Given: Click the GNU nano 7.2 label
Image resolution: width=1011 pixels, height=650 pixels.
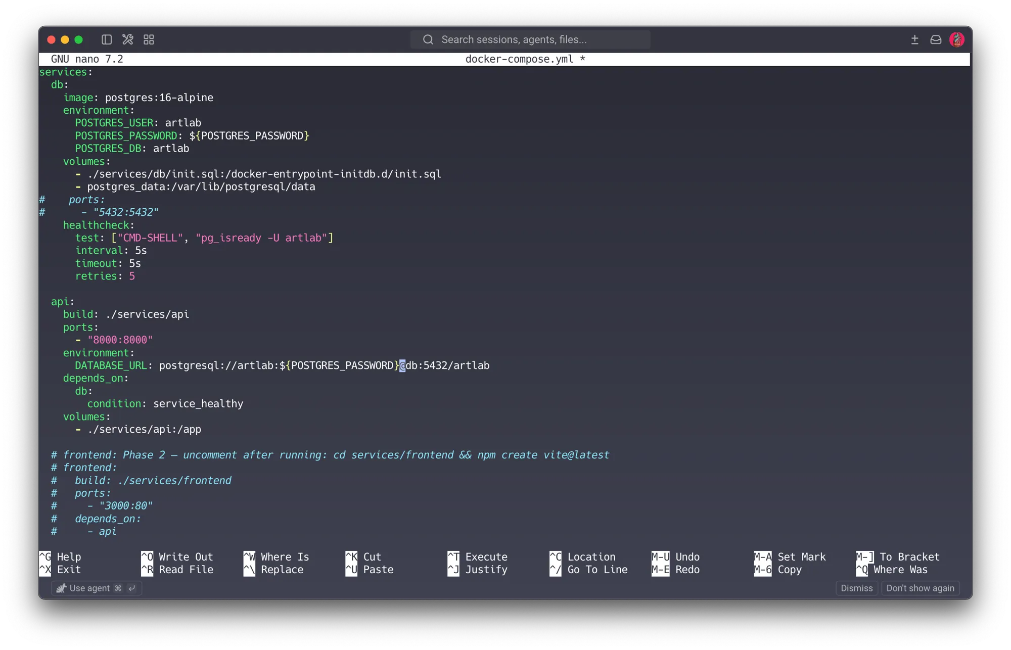Looking at the screenshot, I should click(87, 59).
